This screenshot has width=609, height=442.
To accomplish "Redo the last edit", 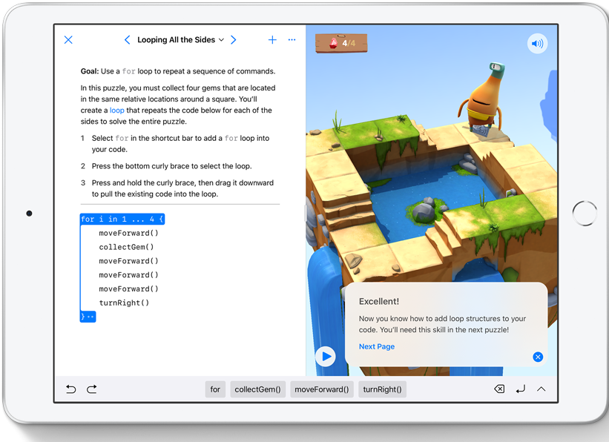I will pyautogui.click(x=92, y=389).
